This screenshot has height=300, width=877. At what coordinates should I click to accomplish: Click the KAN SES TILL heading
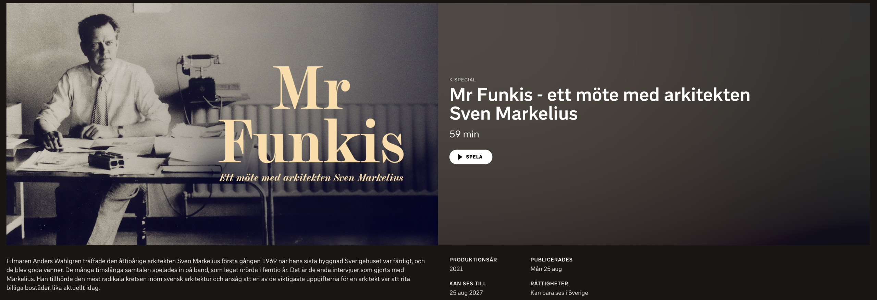coord(468,284)
